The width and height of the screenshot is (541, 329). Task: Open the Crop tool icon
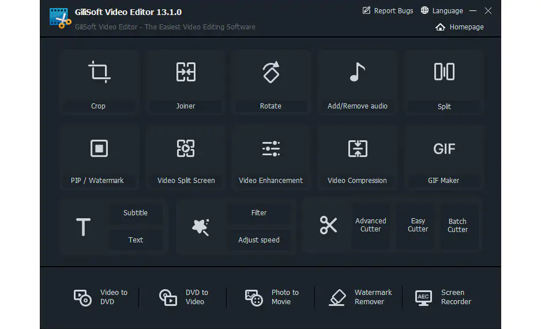coord(99,73)
